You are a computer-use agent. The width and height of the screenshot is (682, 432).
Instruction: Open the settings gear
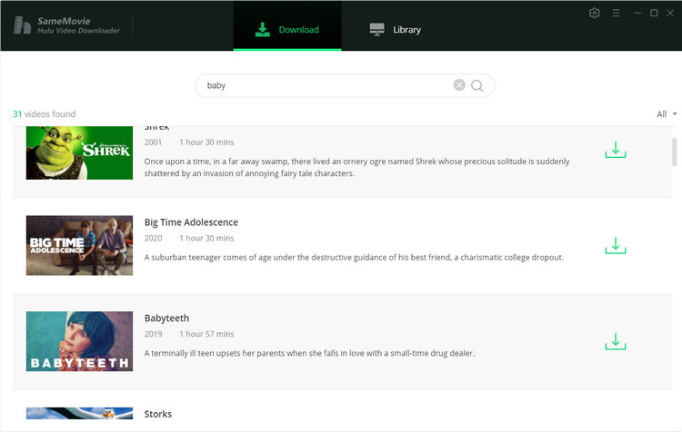pos(595,13)
